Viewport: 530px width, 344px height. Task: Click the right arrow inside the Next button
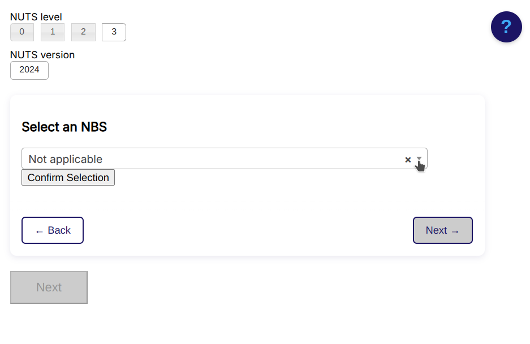coord(454,230)
